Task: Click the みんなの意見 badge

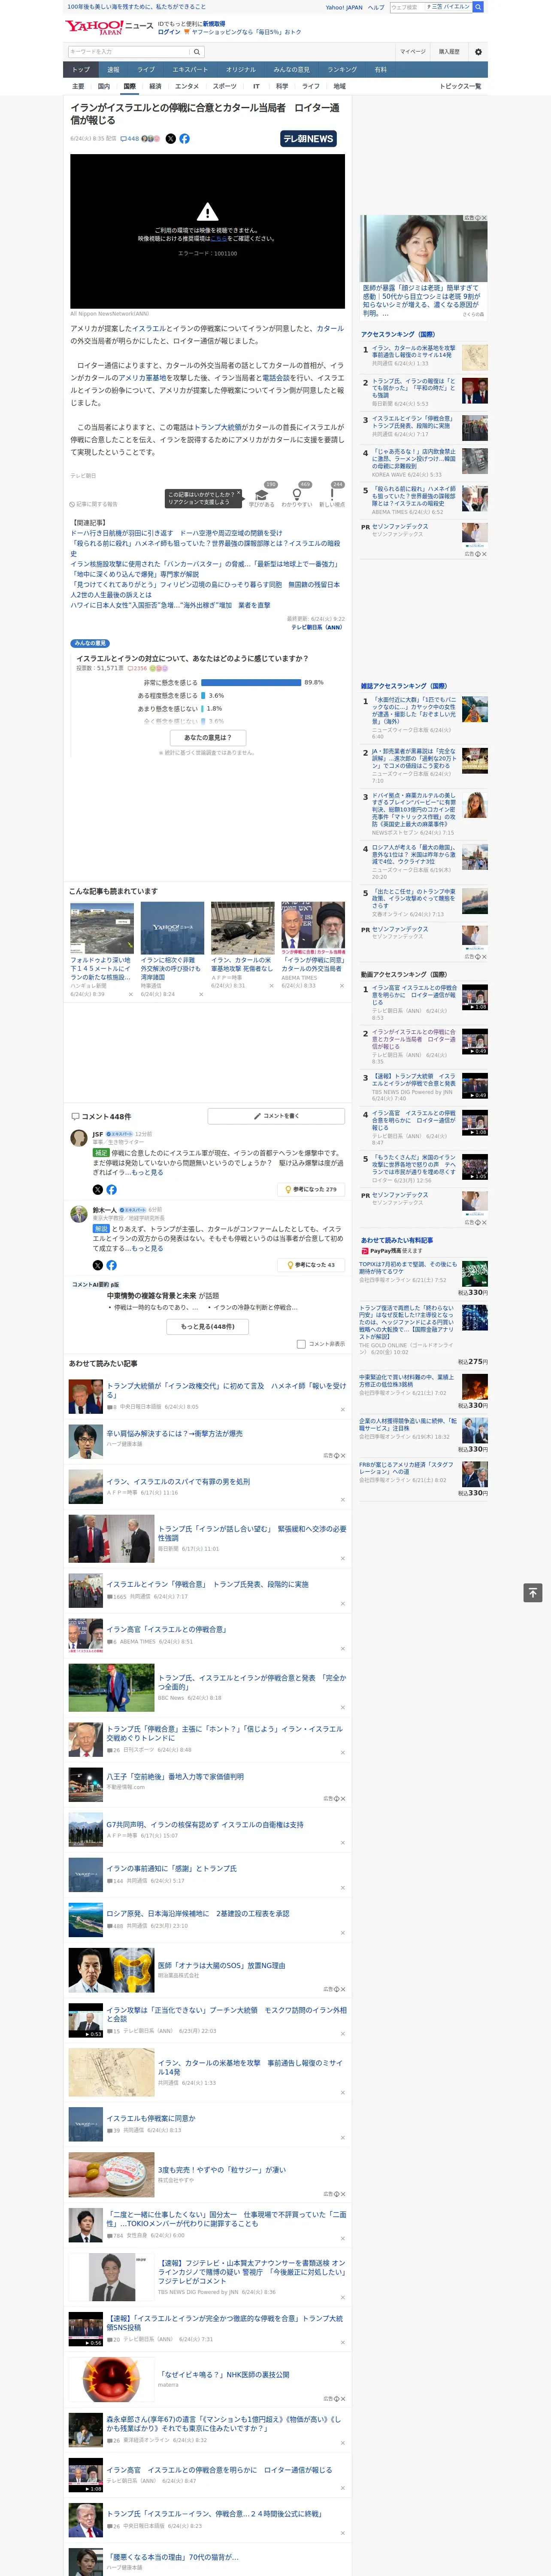Action: (90, 643)
